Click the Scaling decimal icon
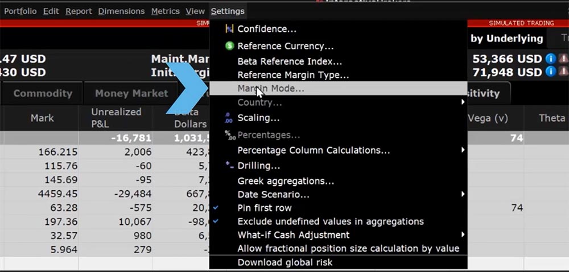The image size is (569, 272). [229, 118]
